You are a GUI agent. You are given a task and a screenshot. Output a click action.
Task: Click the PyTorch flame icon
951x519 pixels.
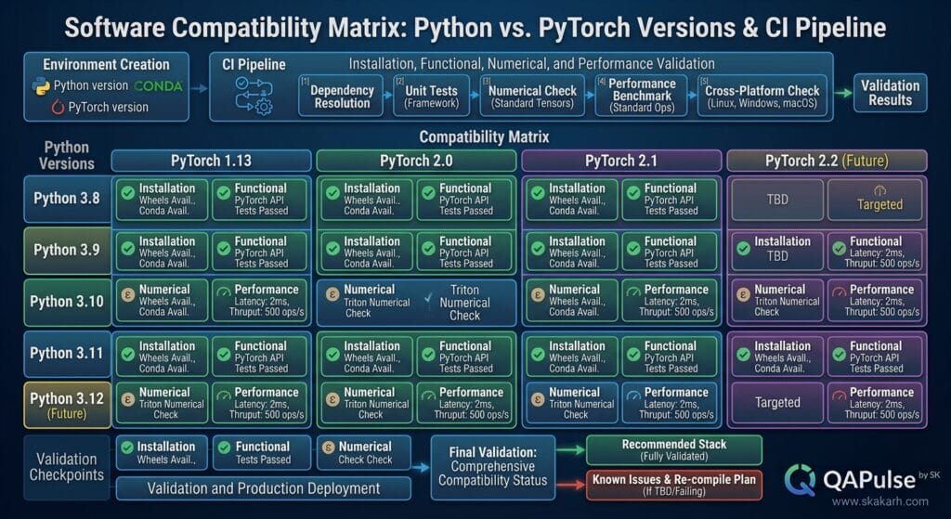point(58,108)
